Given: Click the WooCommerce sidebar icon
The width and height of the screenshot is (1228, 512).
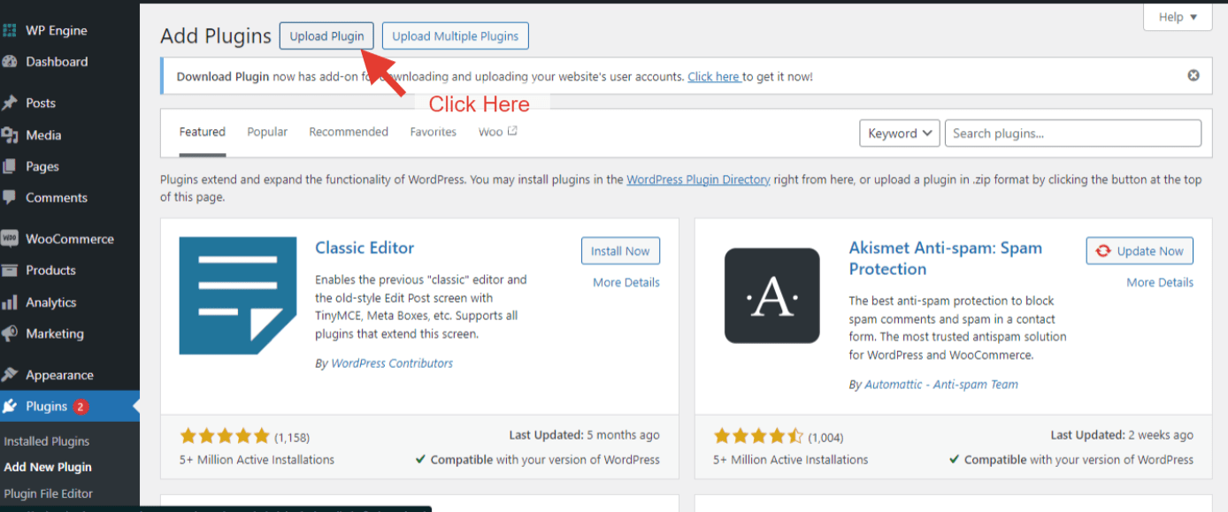Looking at the screenshot, I should click(10, 239).
